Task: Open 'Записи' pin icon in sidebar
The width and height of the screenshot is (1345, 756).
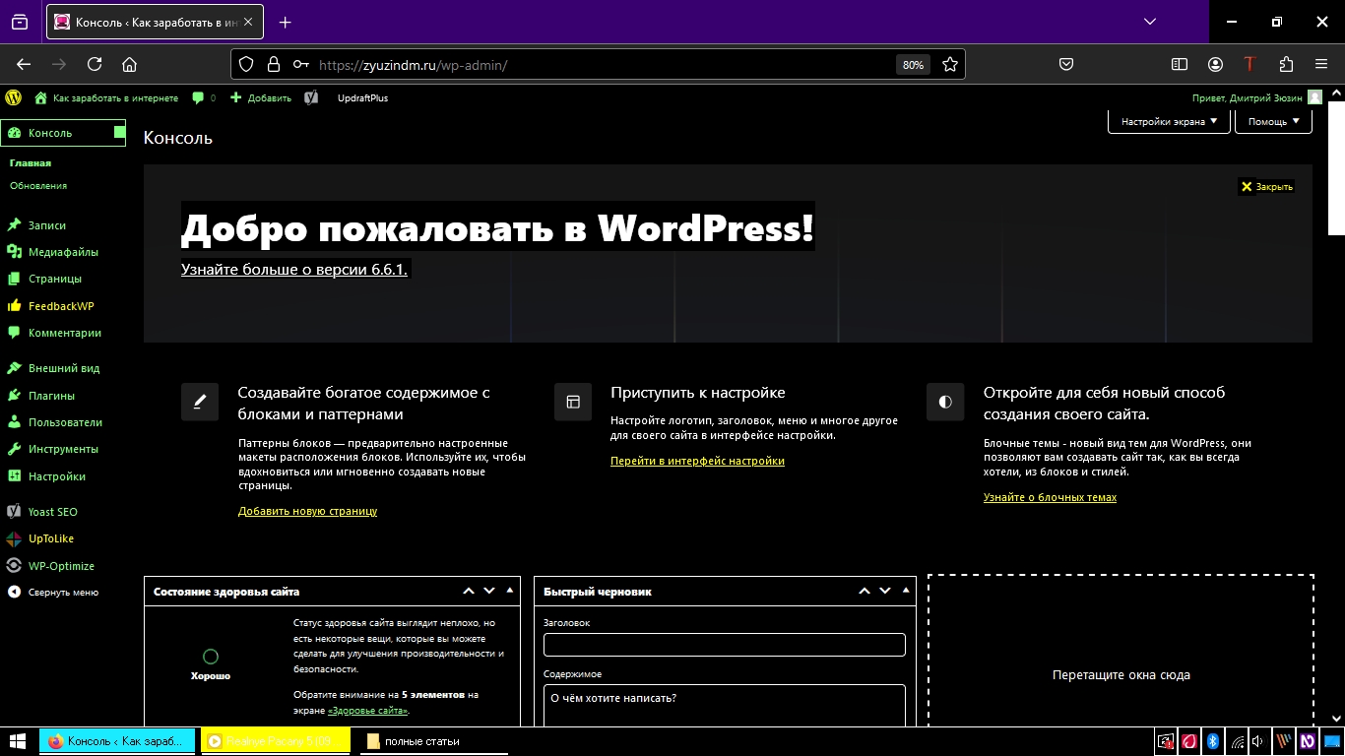Action: (x=14, y=225)
